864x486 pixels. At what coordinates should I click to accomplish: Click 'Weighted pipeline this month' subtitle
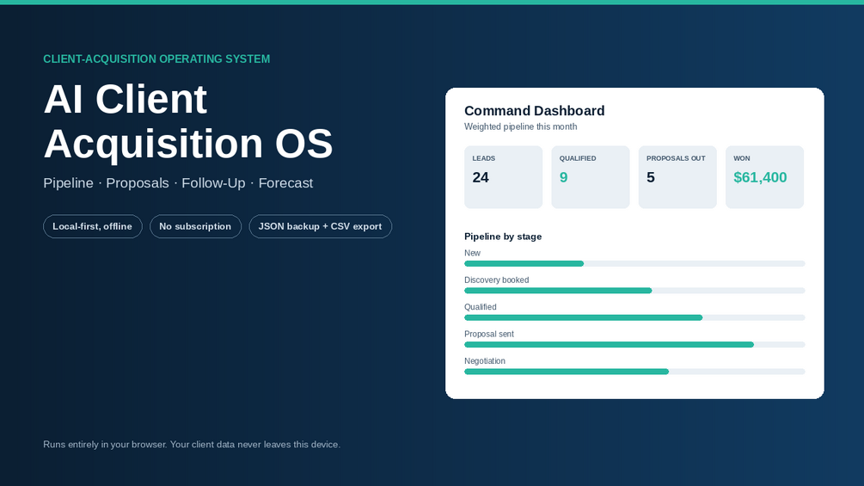[521, 126]
